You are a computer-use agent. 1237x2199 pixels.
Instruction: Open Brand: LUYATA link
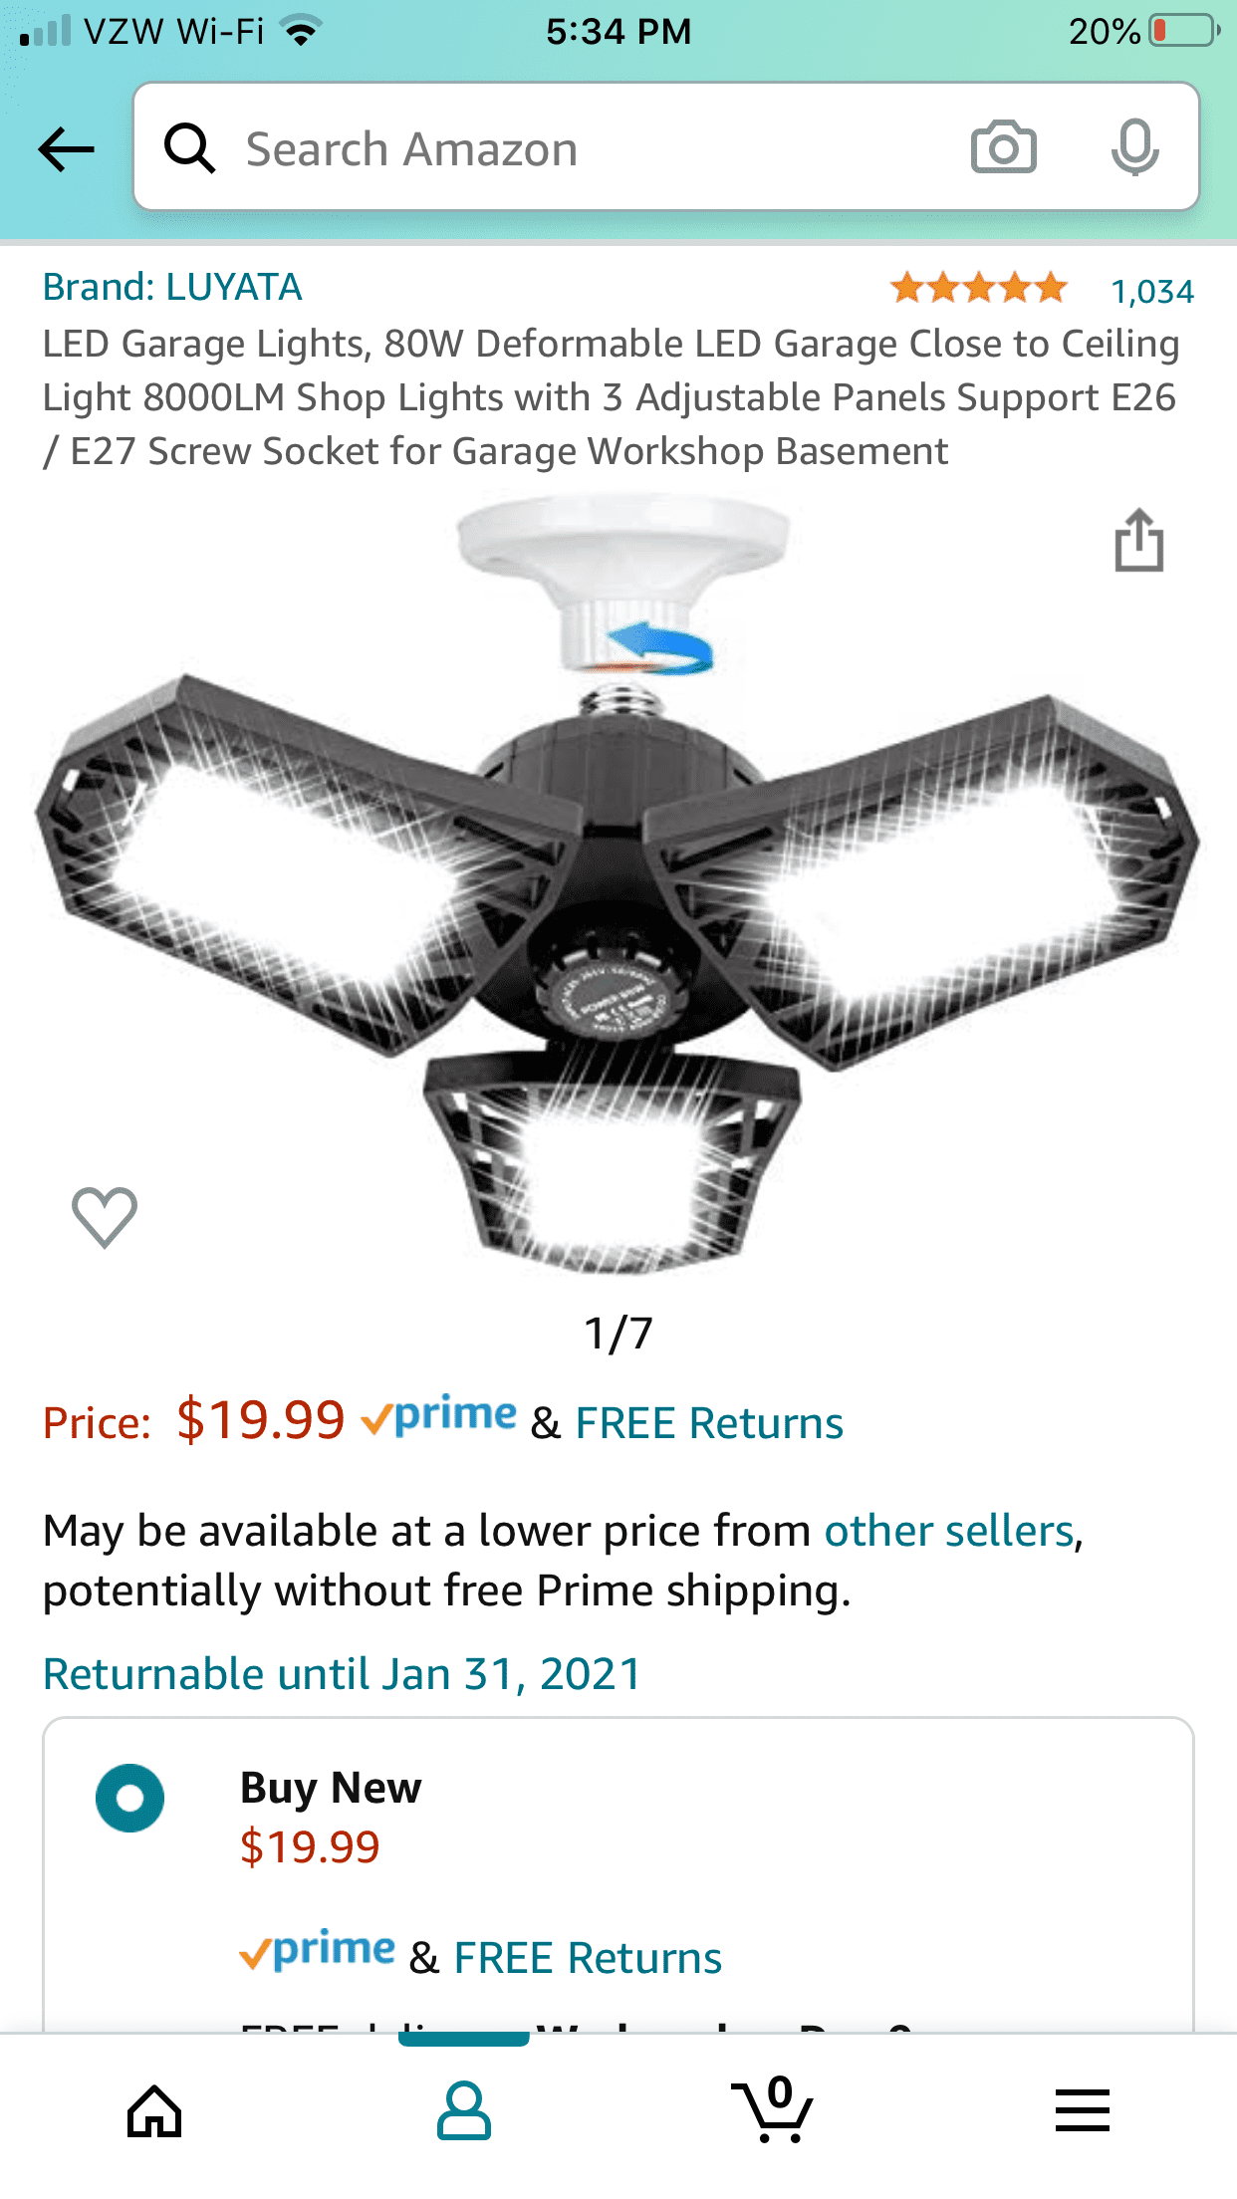point(172,287)
